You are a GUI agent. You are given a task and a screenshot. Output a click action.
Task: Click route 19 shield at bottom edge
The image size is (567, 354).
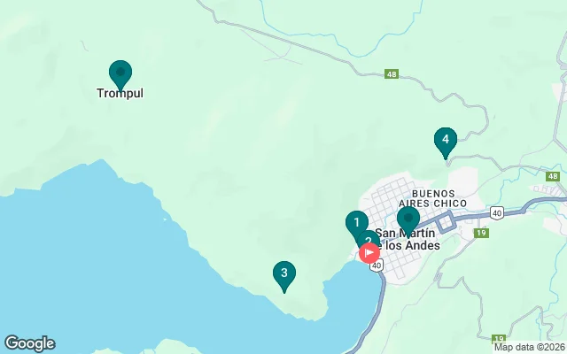[498, 339]
